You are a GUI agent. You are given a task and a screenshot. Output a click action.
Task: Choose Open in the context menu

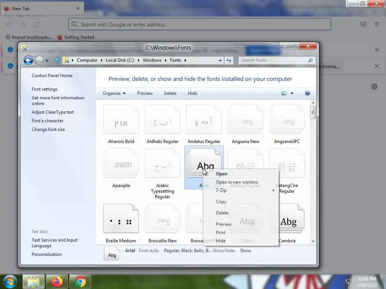pos(241,174)
